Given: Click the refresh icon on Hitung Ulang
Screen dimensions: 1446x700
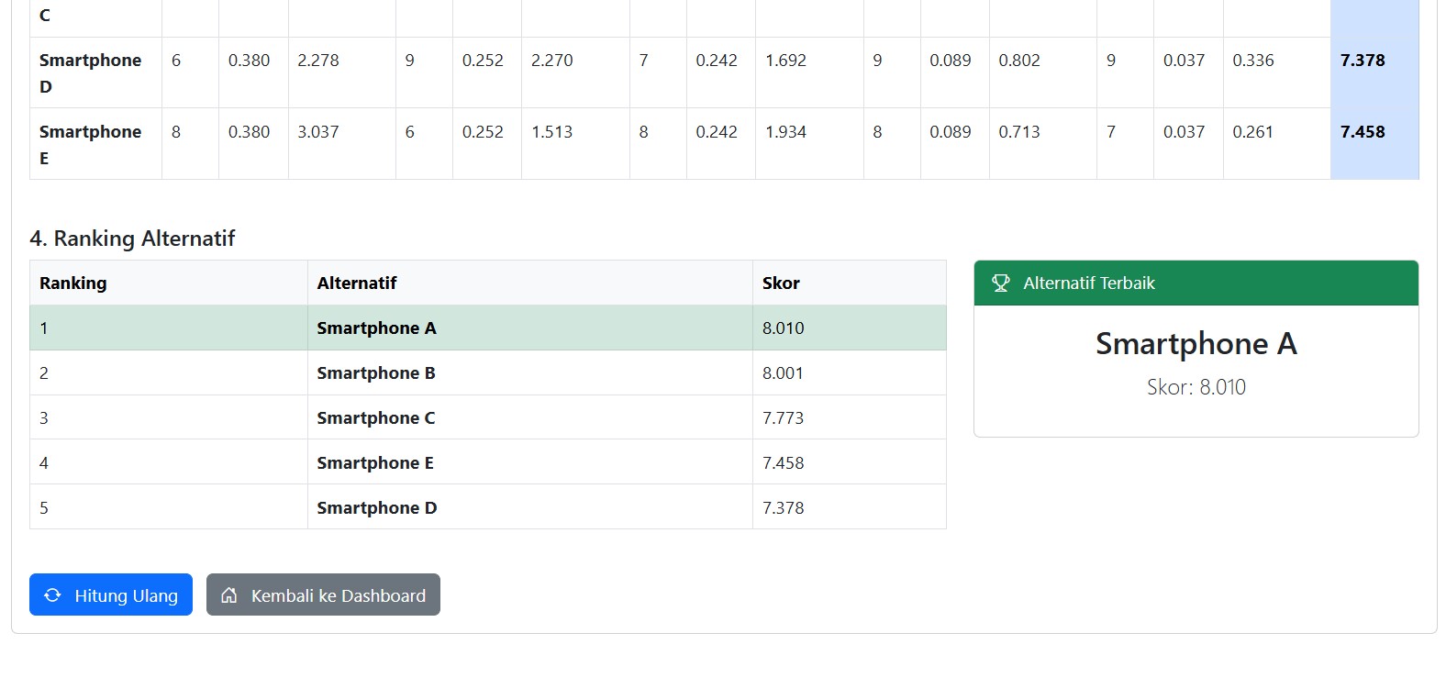Looking at the screenshot, I should pyautogui.click(x=52, y=595).
